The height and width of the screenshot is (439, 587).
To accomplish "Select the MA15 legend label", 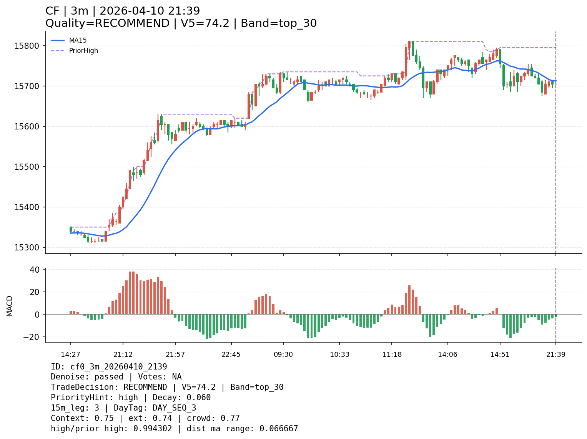I will pos(78,40).
